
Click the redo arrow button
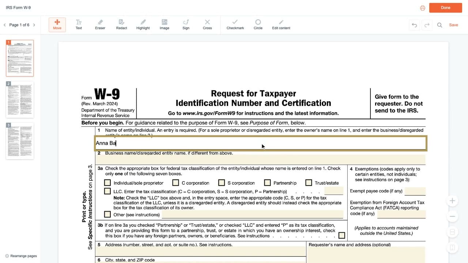pos(427,25)
